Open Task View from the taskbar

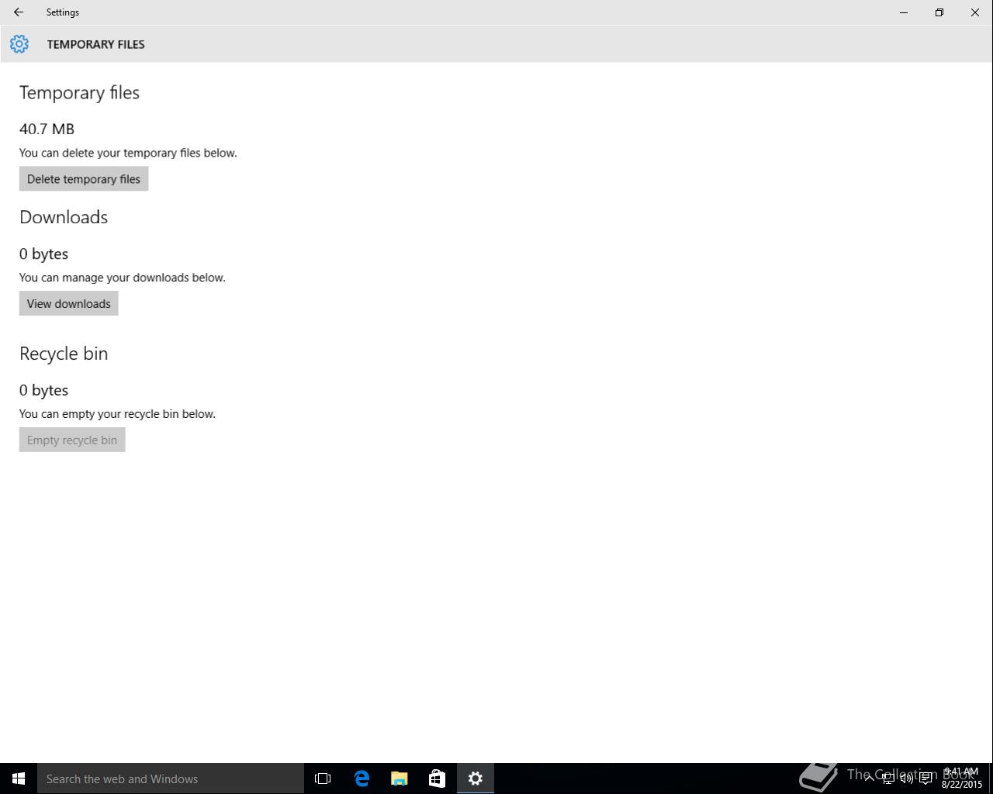point(323,778)
